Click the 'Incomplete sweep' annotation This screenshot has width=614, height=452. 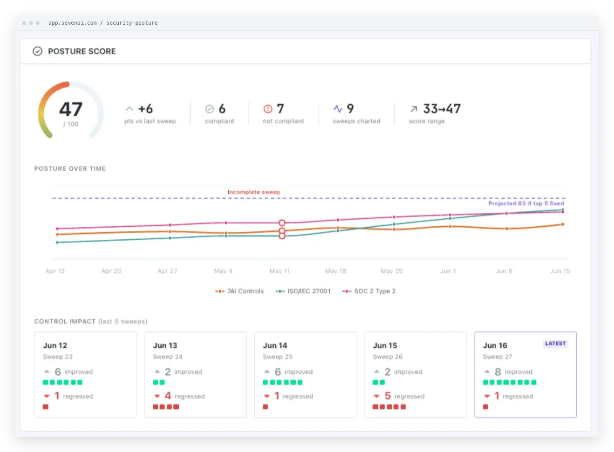coord(254,192)
